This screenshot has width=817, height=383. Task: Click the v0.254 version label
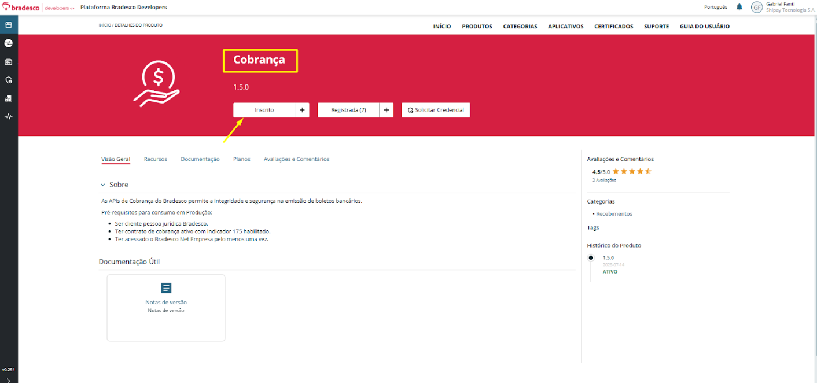pos(8,369)
